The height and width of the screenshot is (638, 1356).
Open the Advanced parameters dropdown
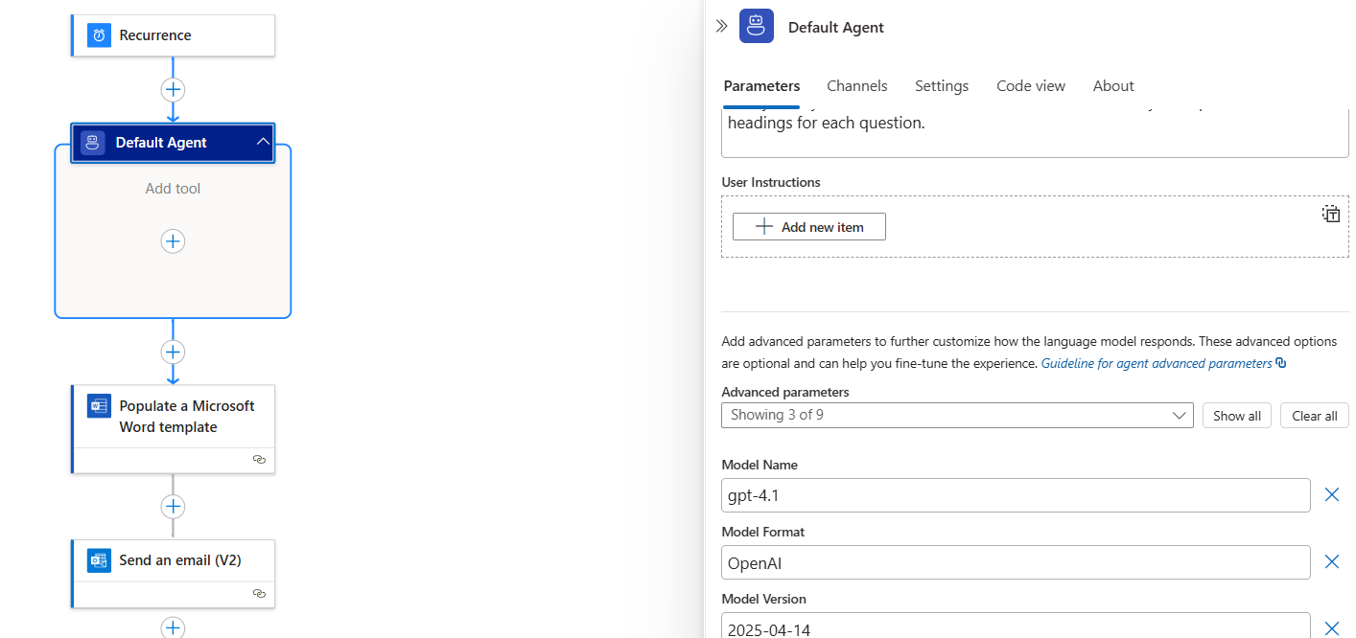[x=957, y=415]
